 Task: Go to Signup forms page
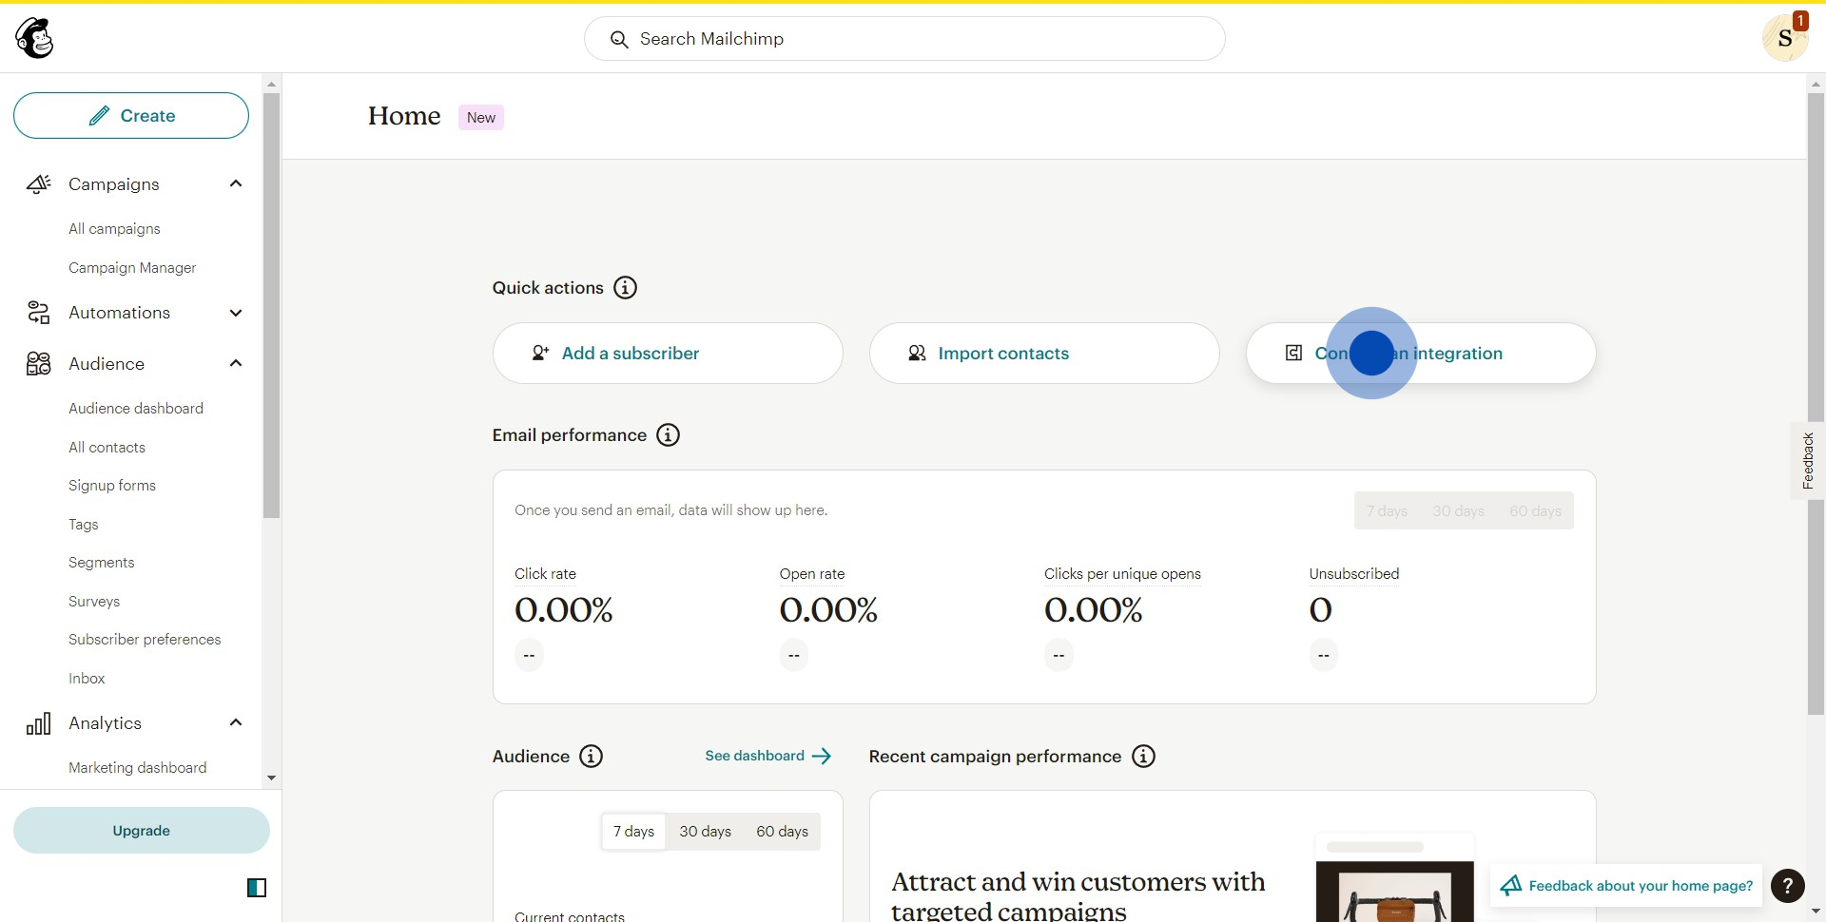(x=112, y=486)
